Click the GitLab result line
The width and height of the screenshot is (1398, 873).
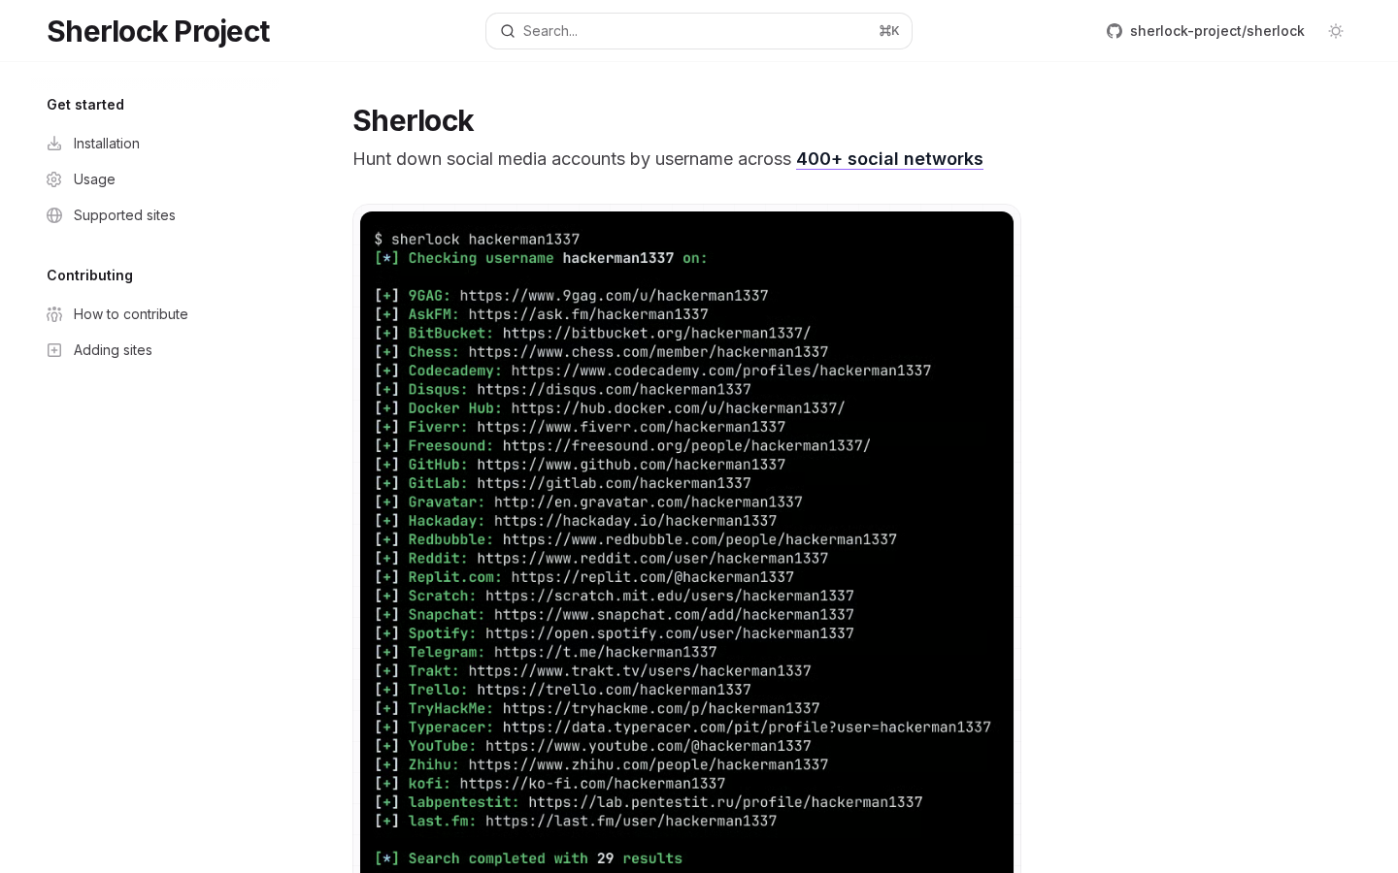point(562,483)
